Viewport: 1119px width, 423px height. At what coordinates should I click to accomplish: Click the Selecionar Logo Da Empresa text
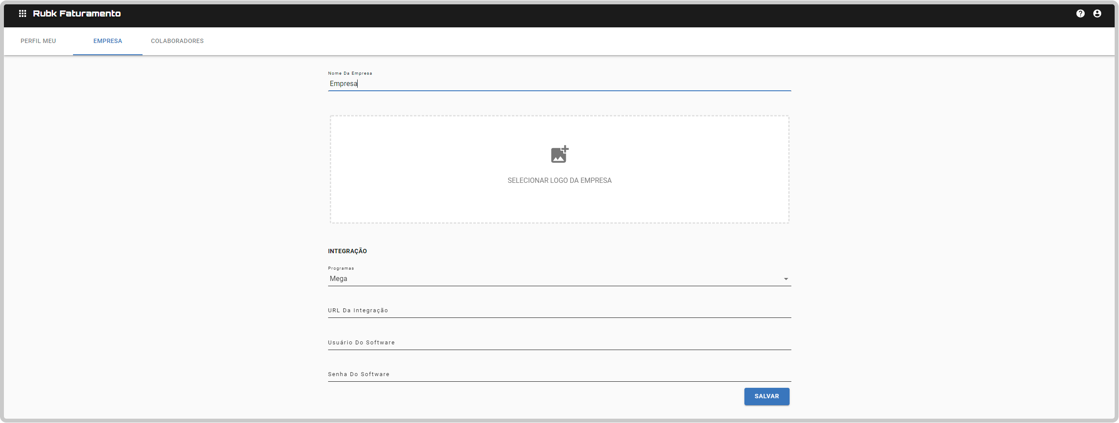559,181
